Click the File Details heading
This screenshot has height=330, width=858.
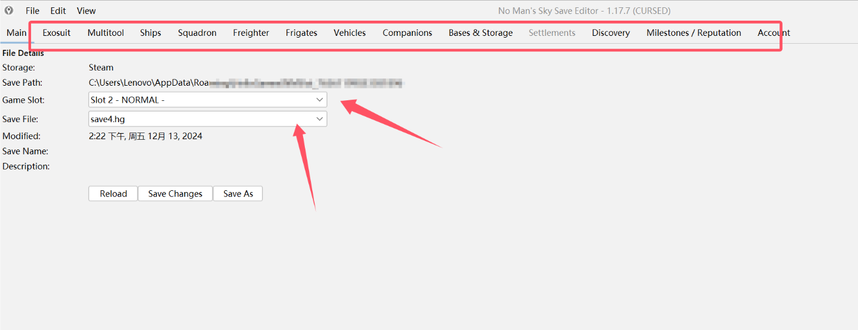click(23, 53)
